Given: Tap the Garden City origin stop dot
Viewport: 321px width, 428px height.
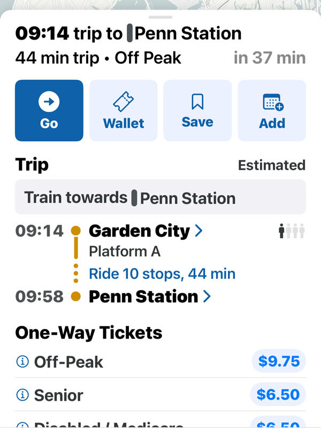Looking at the screenshot, I should pyautogui.click(x=76, y=231).
